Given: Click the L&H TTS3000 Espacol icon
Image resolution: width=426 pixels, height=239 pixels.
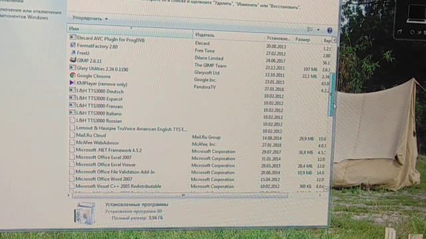Looking at the screenshot, I should coord(73,98).
